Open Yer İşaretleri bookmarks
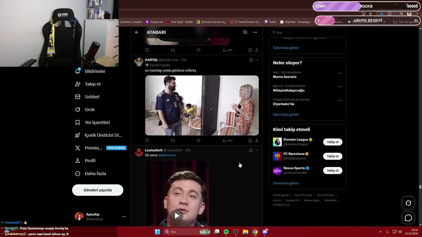Image resolution: width=422 pixels, height=237 pixels. (93, 122)
